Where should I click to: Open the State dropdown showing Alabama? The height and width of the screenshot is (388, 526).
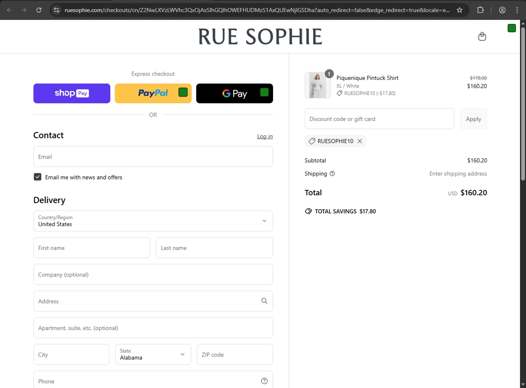coord(153,354)
